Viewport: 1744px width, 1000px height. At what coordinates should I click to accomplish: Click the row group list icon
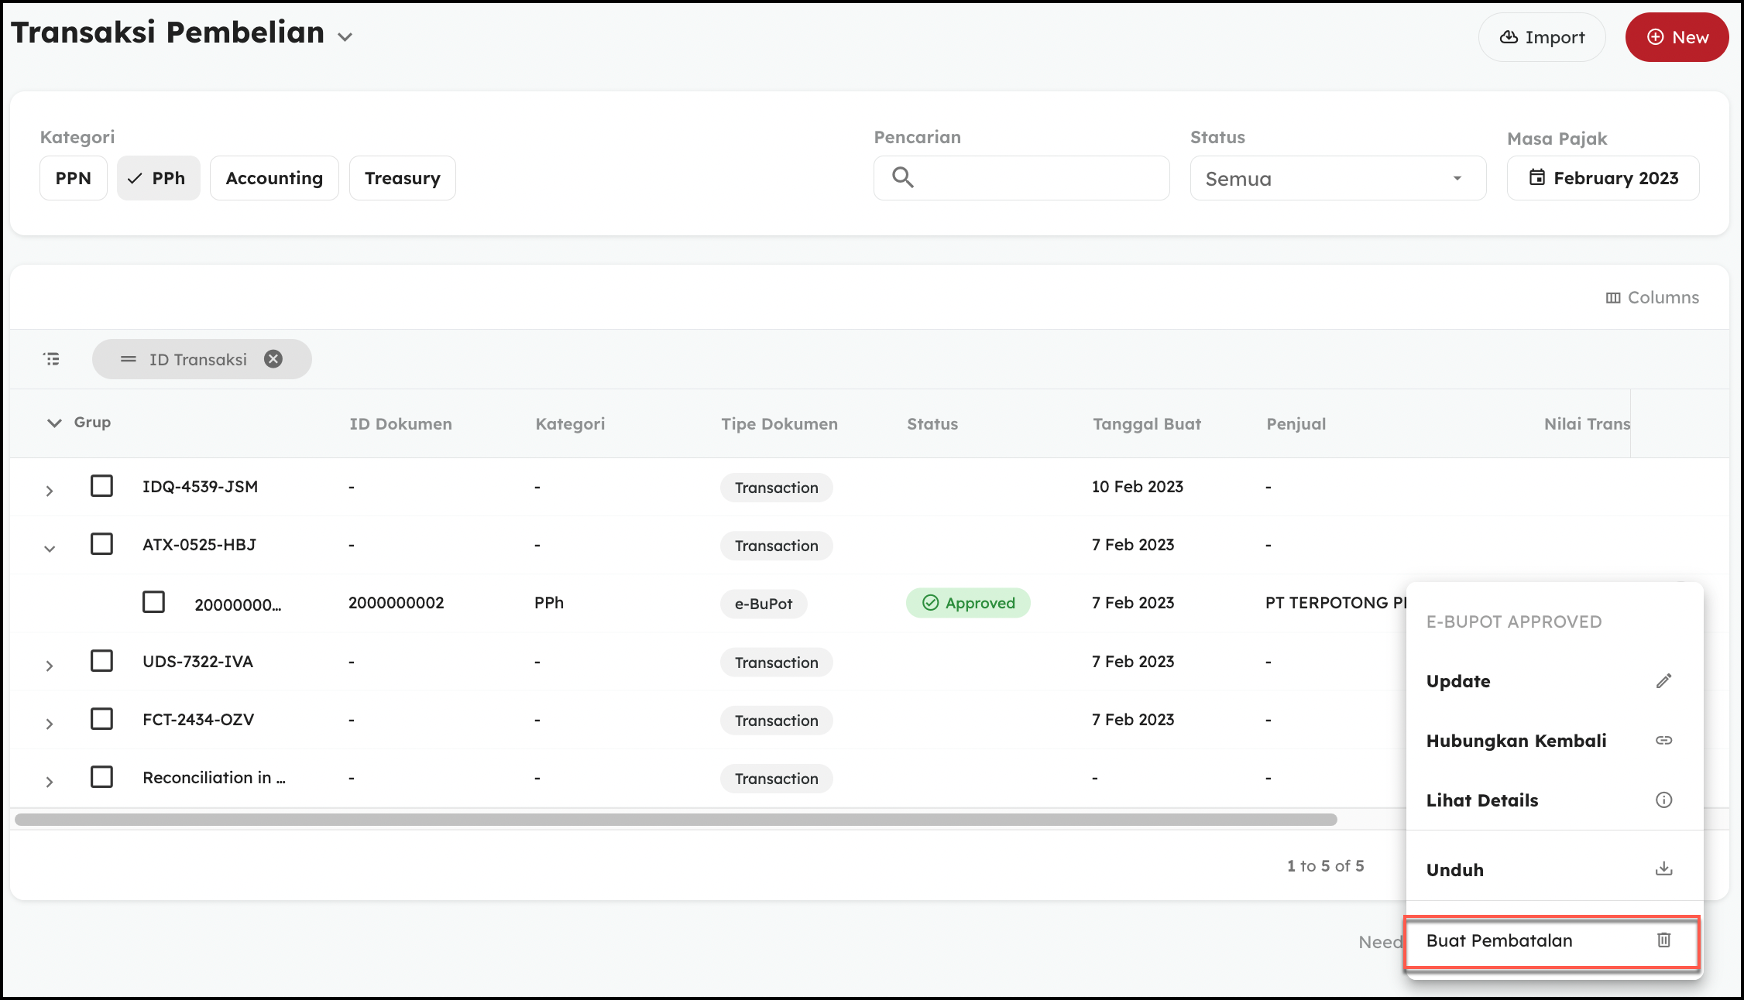pyautogui.click(x=52, y=359)
